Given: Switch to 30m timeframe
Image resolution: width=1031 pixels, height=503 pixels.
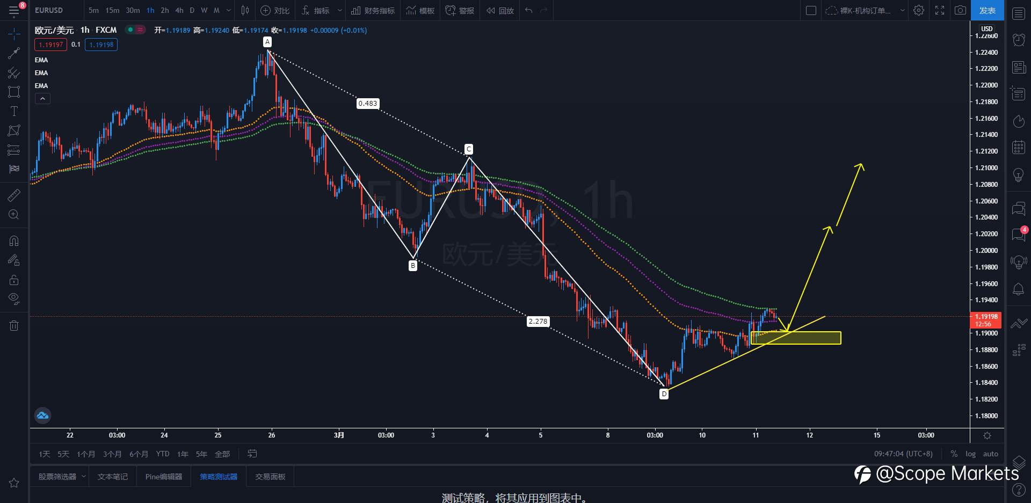Looking at the screenshot, I should click(133, 10).
